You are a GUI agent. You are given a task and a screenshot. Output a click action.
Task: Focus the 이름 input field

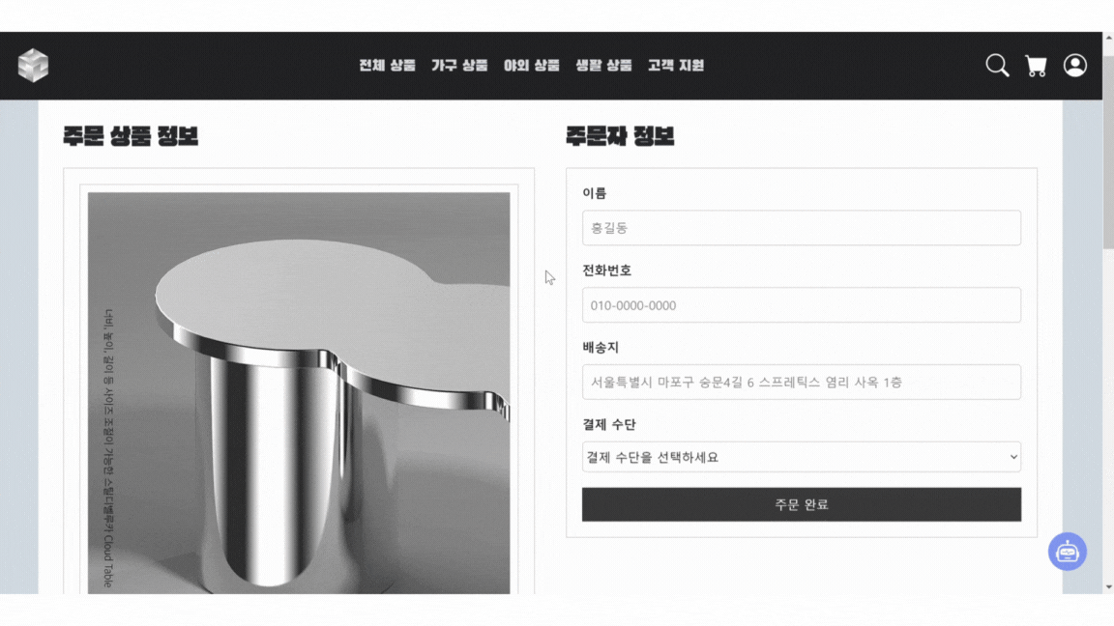coord(802,228)
